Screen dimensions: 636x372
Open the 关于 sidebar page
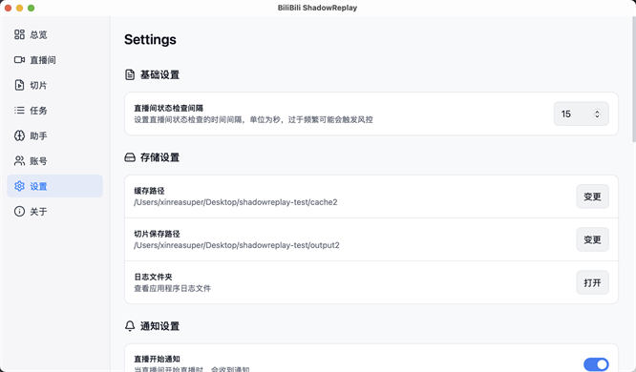click(54, 211)
